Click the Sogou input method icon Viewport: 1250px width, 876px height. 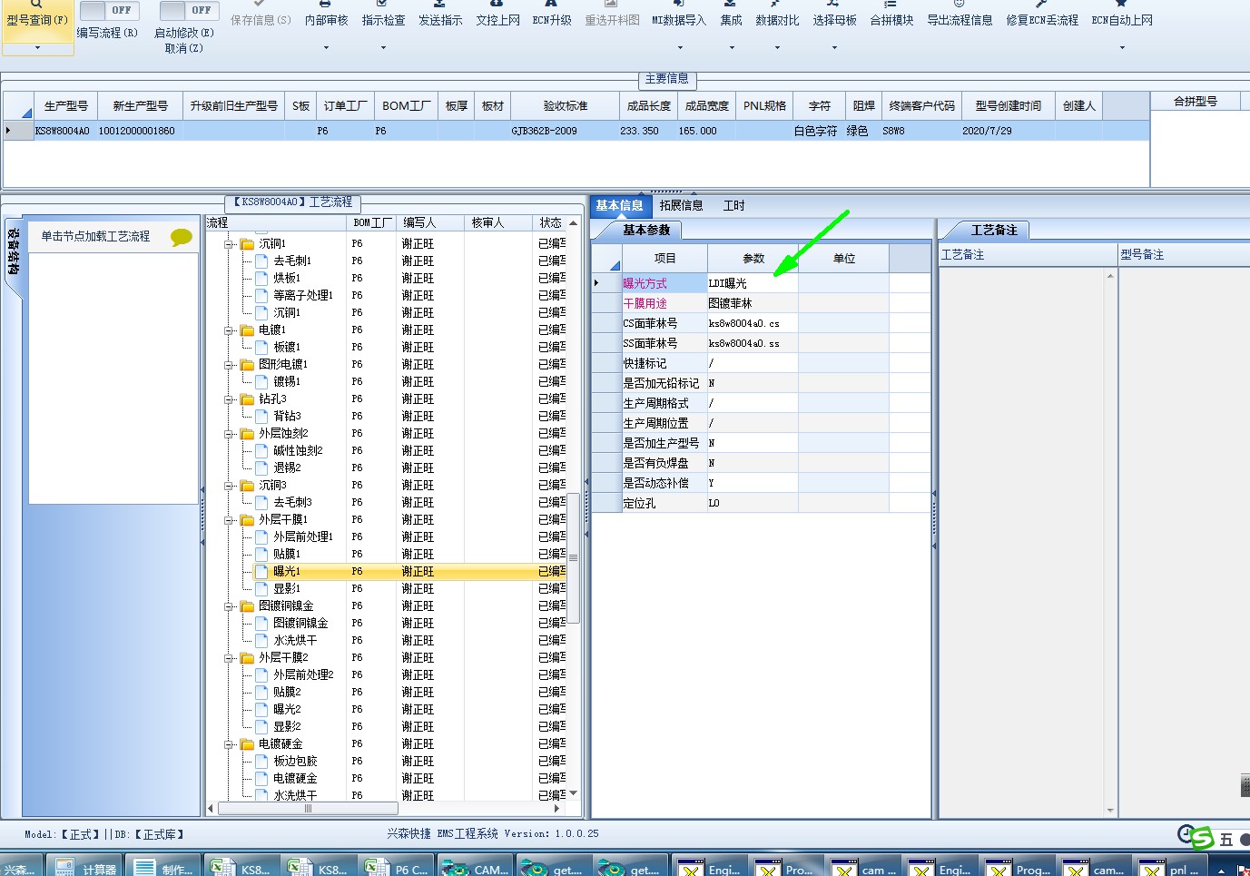pos(1202,838)
